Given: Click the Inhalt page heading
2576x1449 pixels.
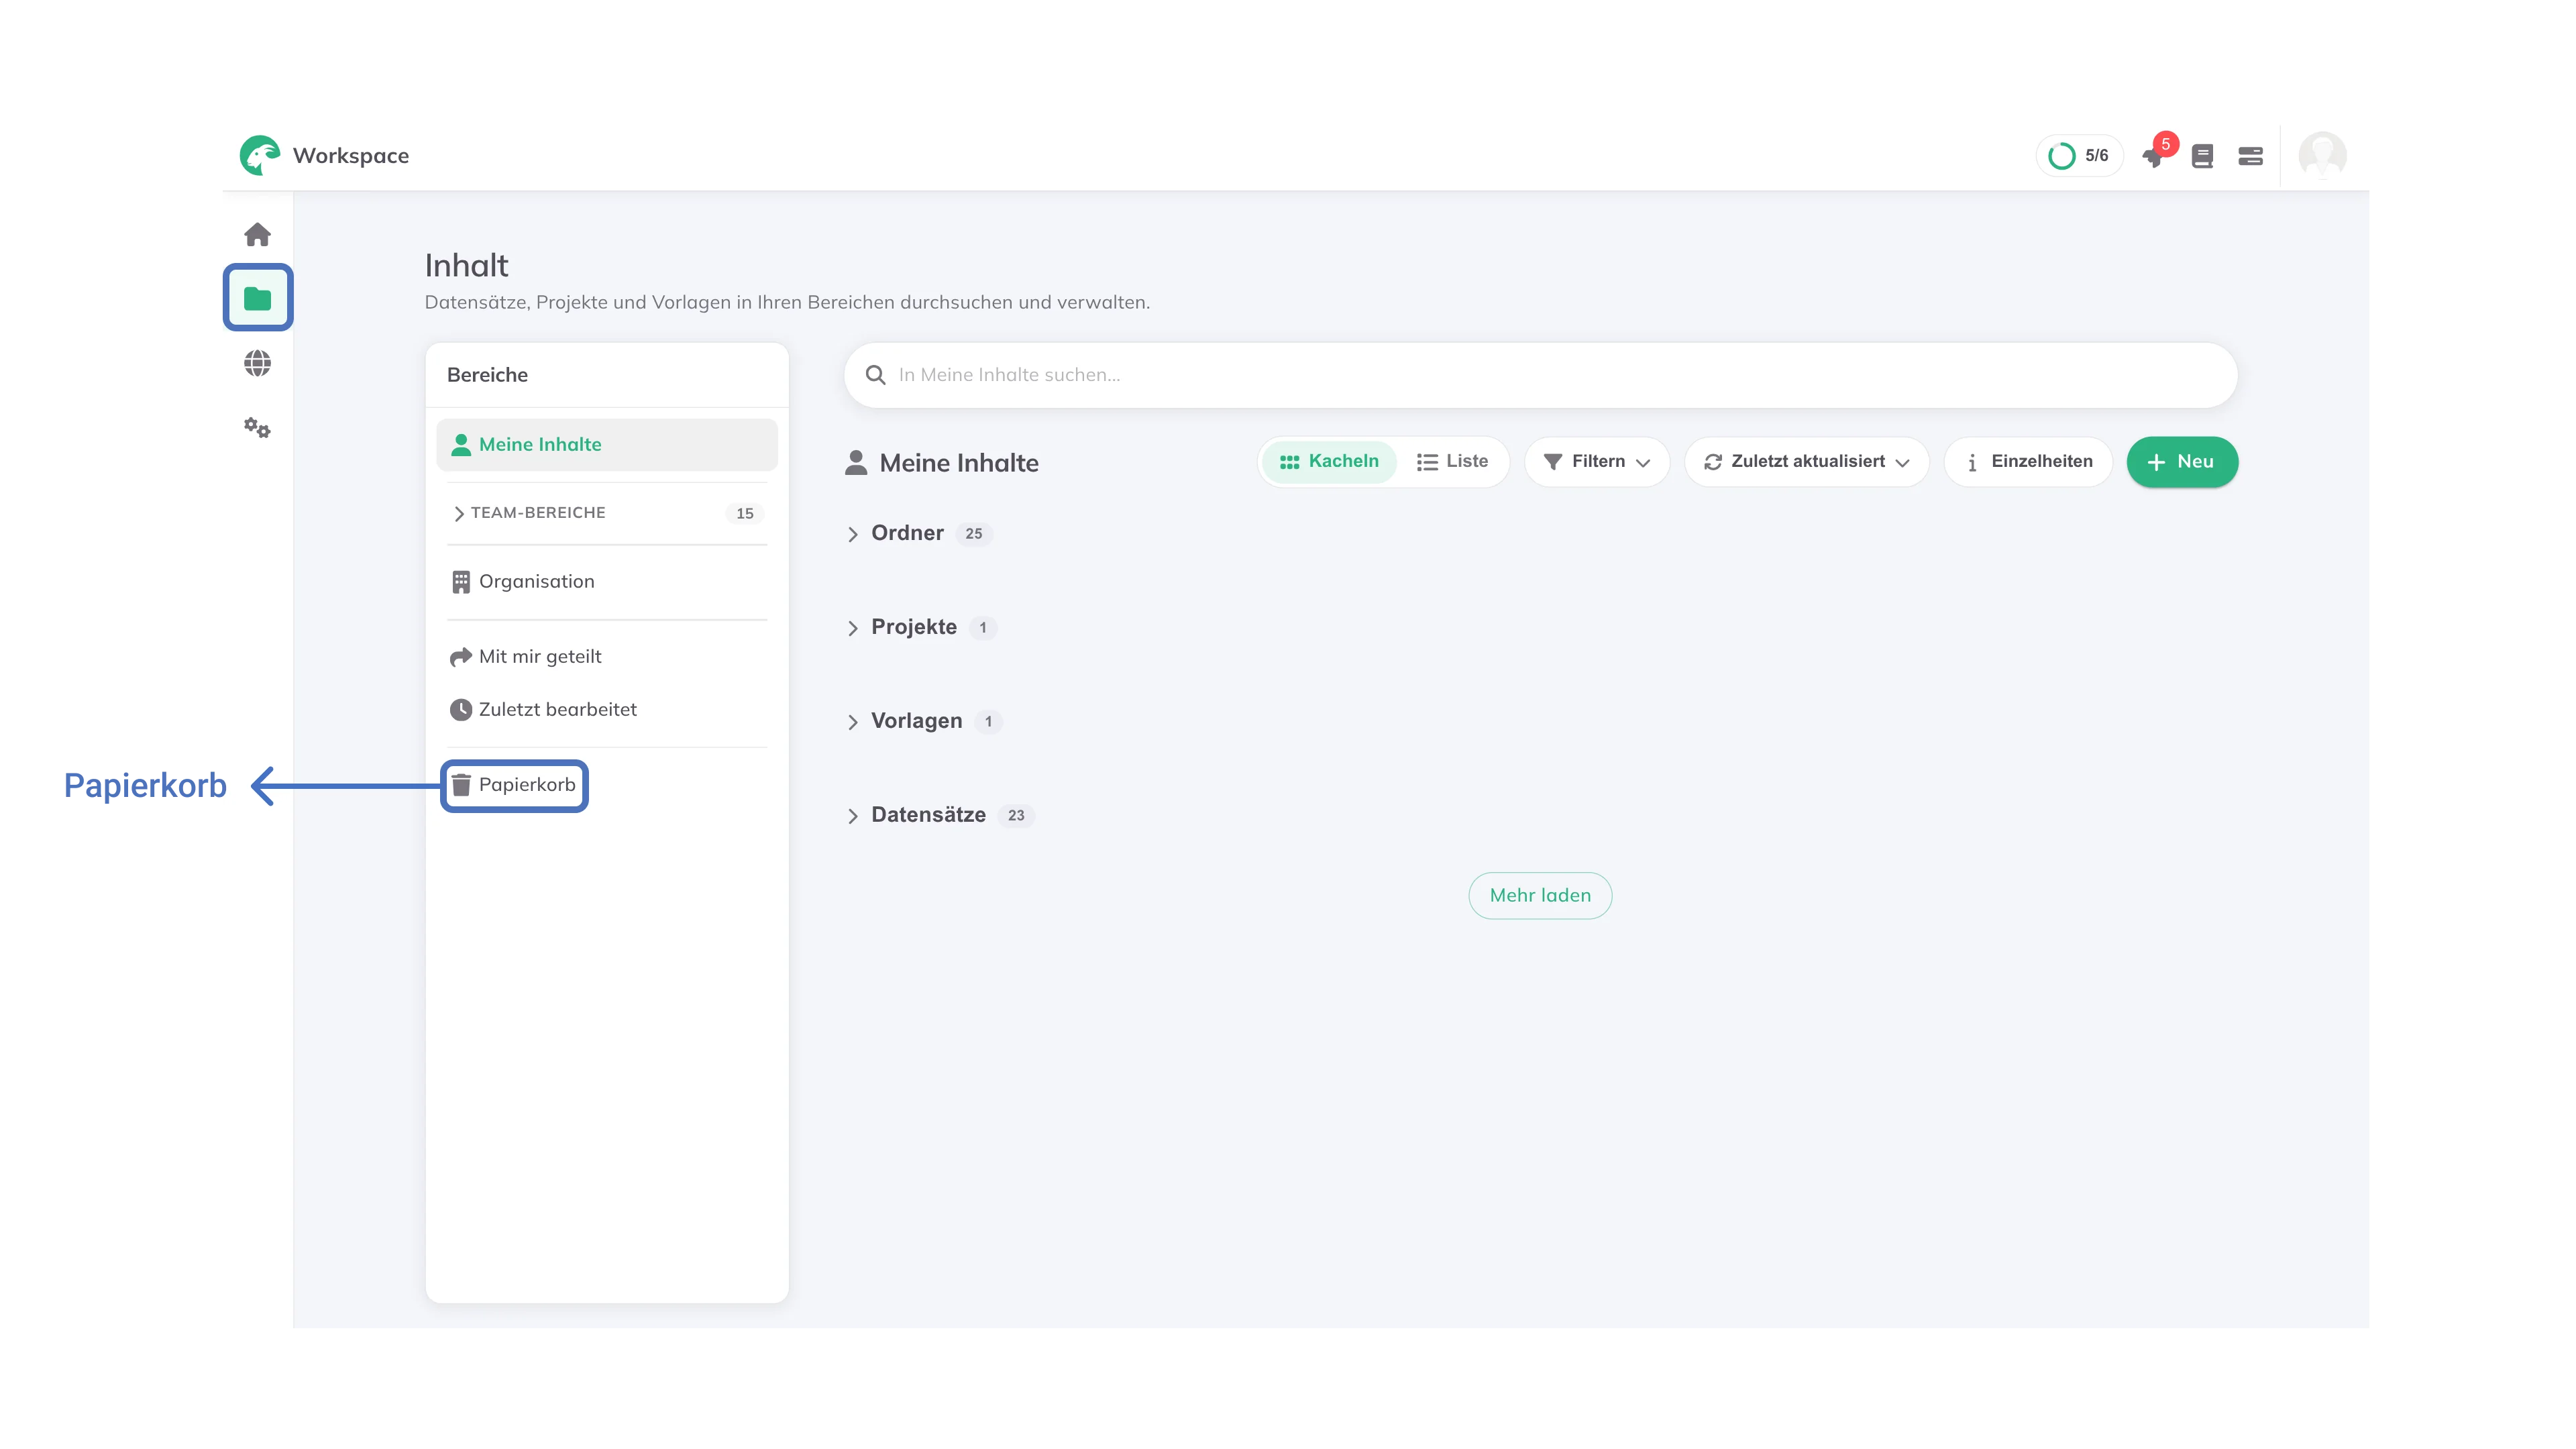Looking at the screenshot, I should point(466,265).
